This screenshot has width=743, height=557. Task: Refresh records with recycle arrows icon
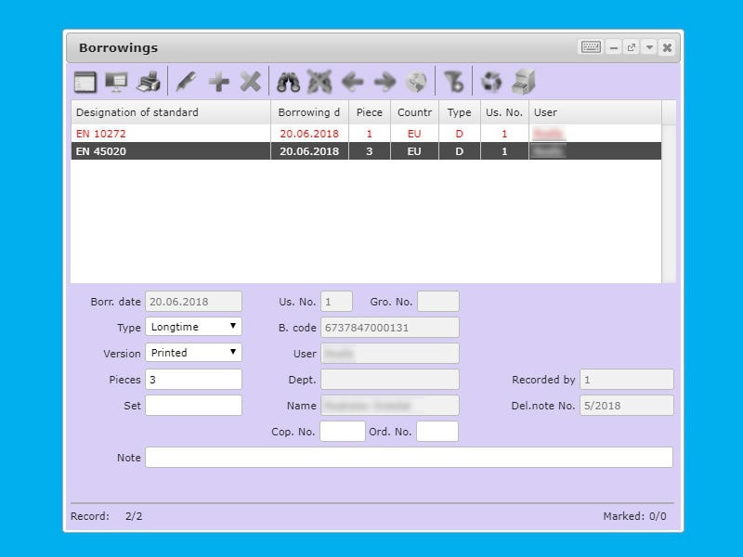pyautogui.click(x=491, y=82)
